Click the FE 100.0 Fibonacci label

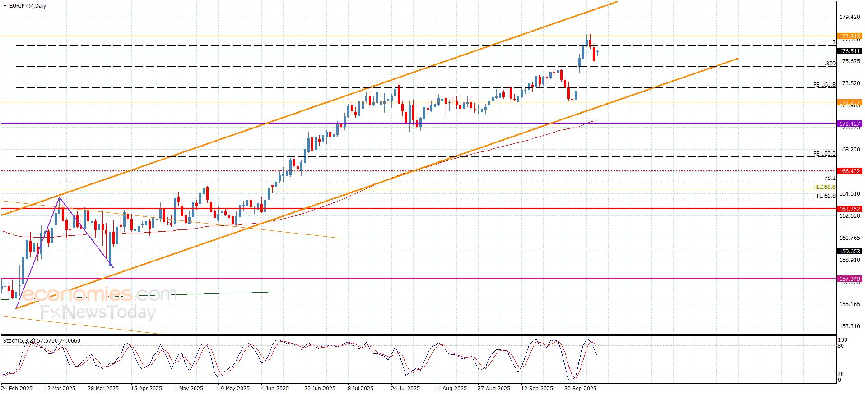pos(824,154)
